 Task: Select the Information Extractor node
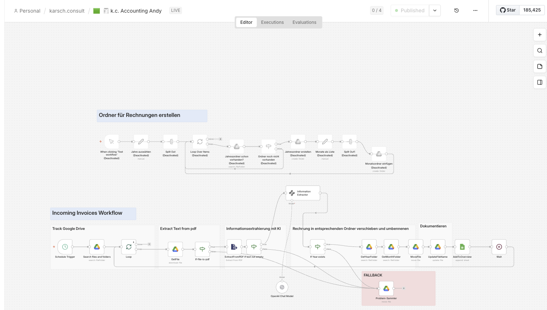pyautogui.click(x=303, y=193)
